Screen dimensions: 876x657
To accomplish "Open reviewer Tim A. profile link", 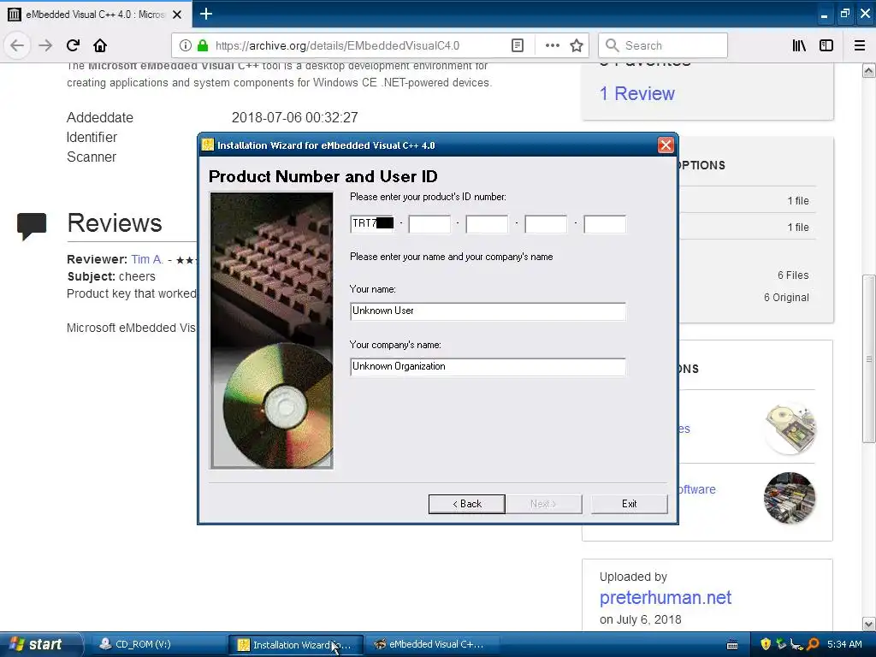I will click(147, 259).
